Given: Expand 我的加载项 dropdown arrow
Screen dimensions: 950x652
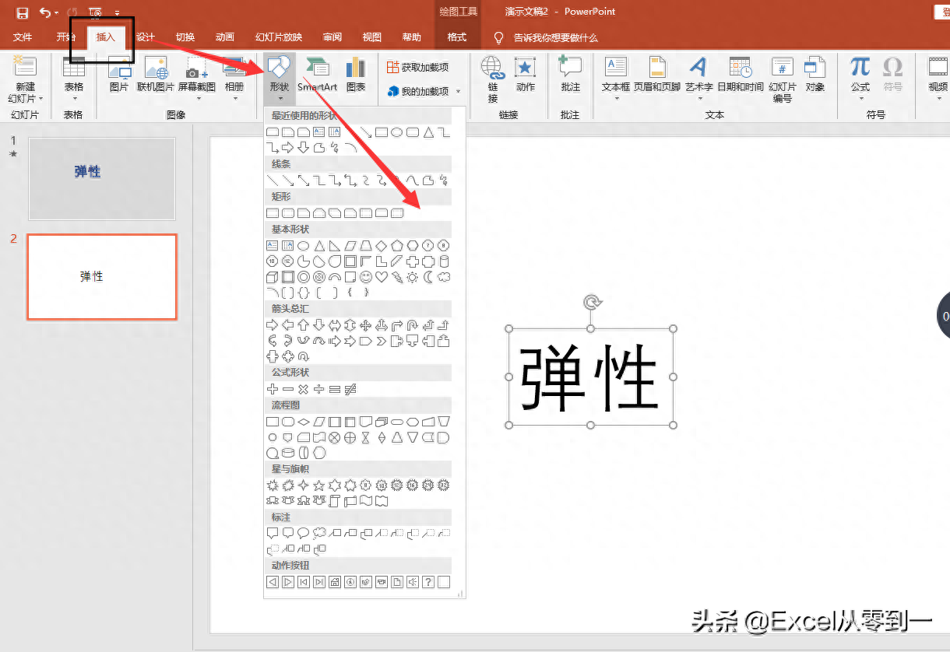Looking at the screenshot, I should pos(458,92).
